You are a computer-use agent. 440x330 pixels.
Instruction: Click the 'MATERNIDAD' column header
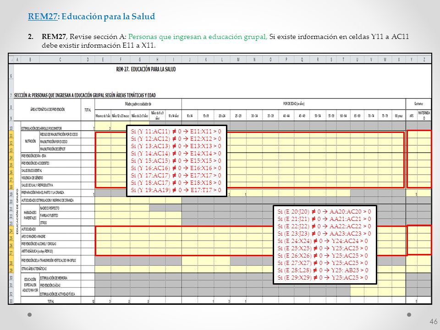coord(424,115)
